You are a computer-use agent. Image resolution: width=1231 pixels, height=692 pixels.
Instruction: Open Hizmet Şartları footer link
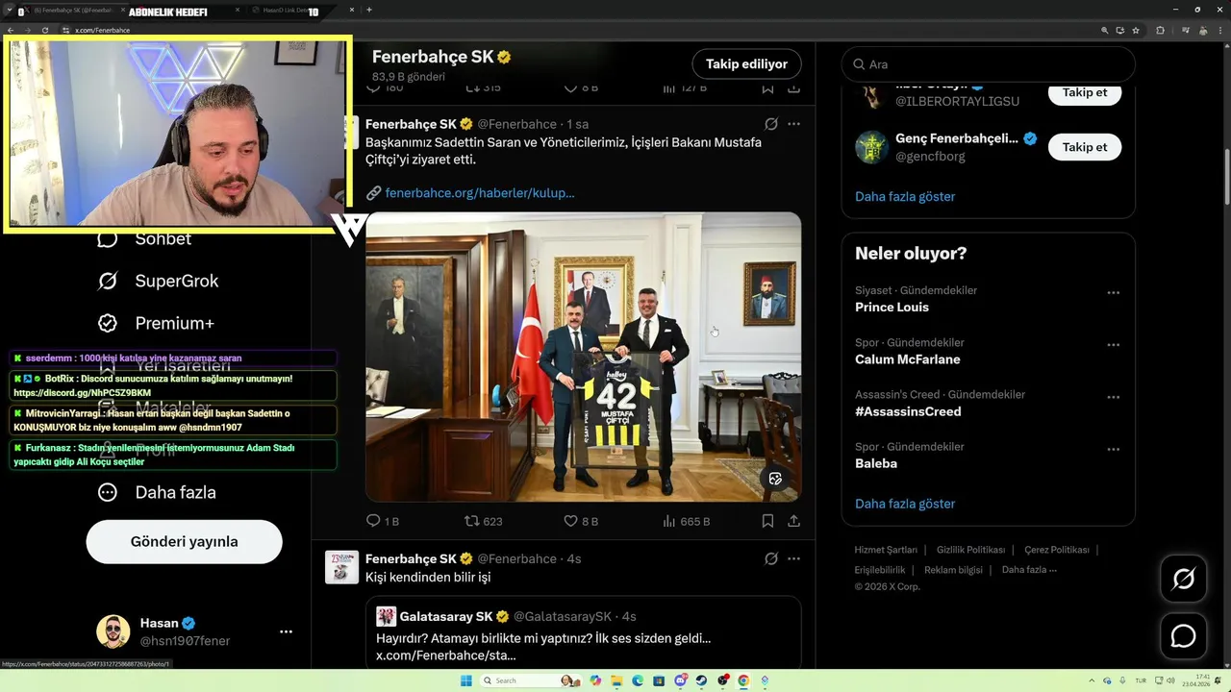886,550
